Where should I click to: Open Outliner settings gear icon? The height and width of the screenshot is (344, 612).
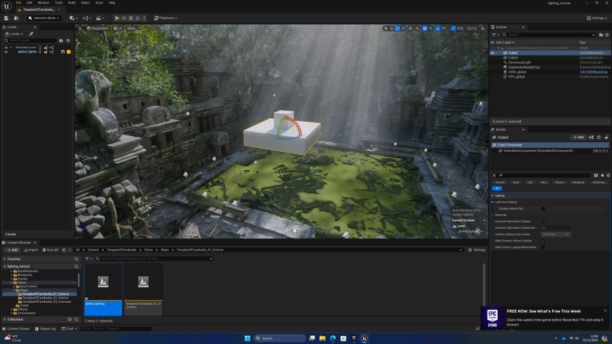coord(607,35)
